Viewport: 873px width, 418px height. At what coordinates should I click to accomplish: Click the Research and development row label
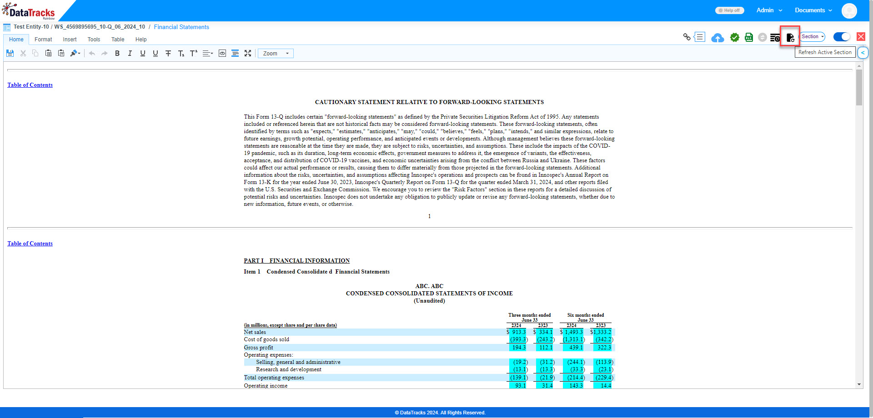[x=289, y=369]
